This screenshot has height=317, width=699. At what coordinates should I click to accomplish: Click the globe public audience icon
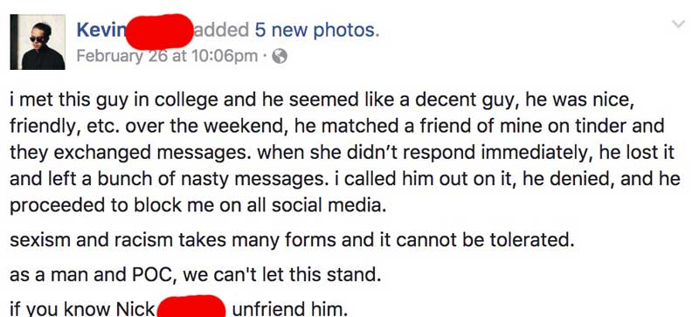click(280, 56)
